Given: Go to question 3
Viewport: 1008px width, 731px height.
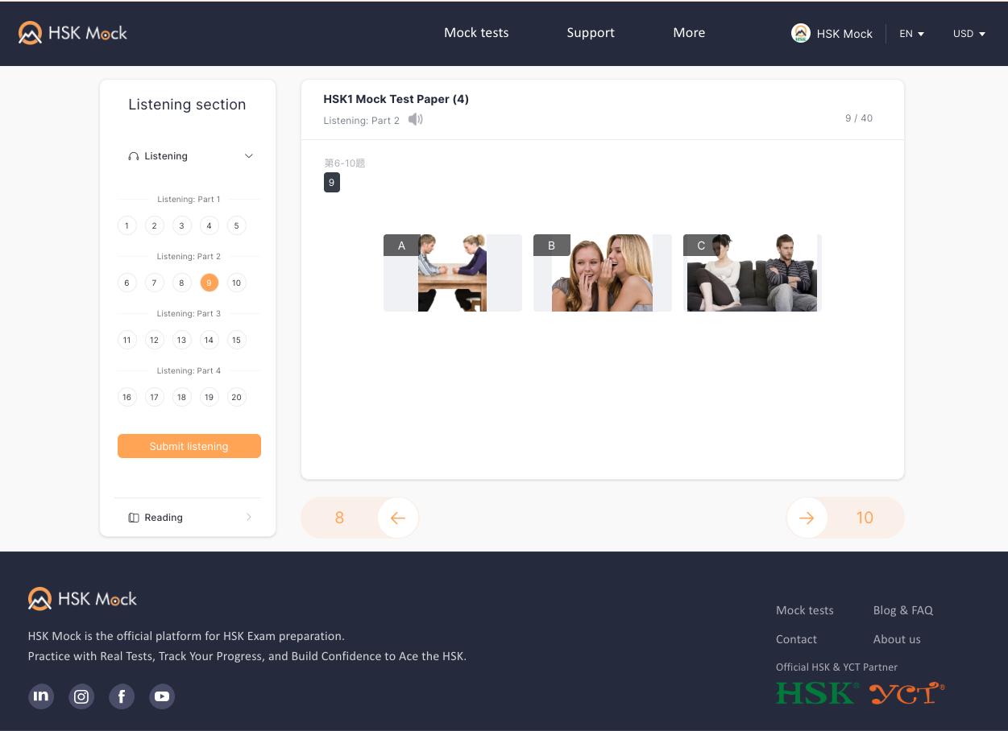Looking at the screenshot, I should (181, 225).
